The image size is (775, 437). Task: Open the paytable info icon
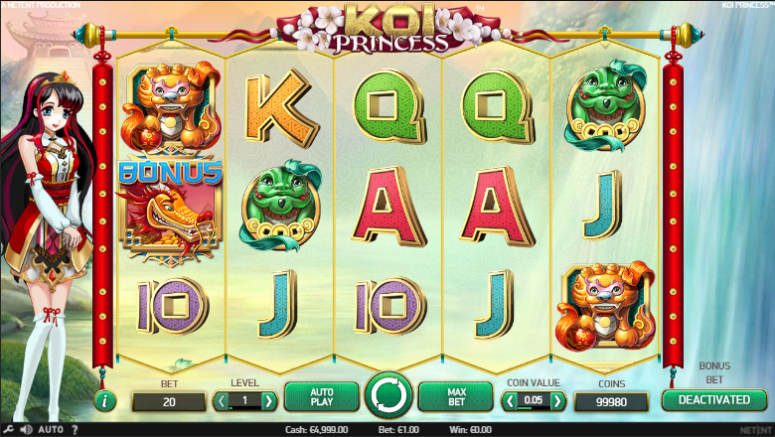click(104, 401)
